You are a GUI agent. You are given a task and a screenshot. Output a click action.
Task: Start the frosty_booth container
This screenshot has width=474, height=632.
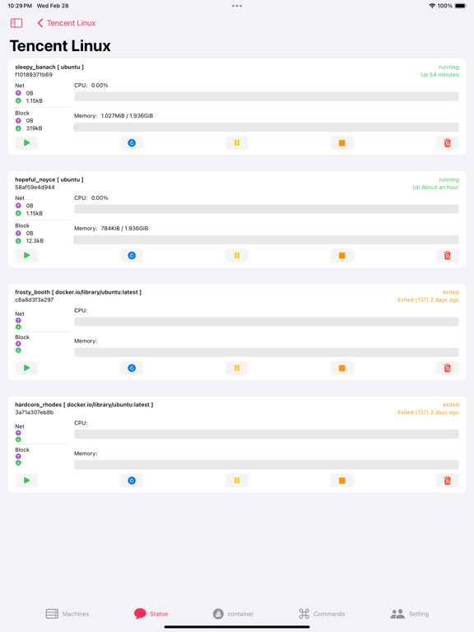pyautogui.click(x=26, y=368)
